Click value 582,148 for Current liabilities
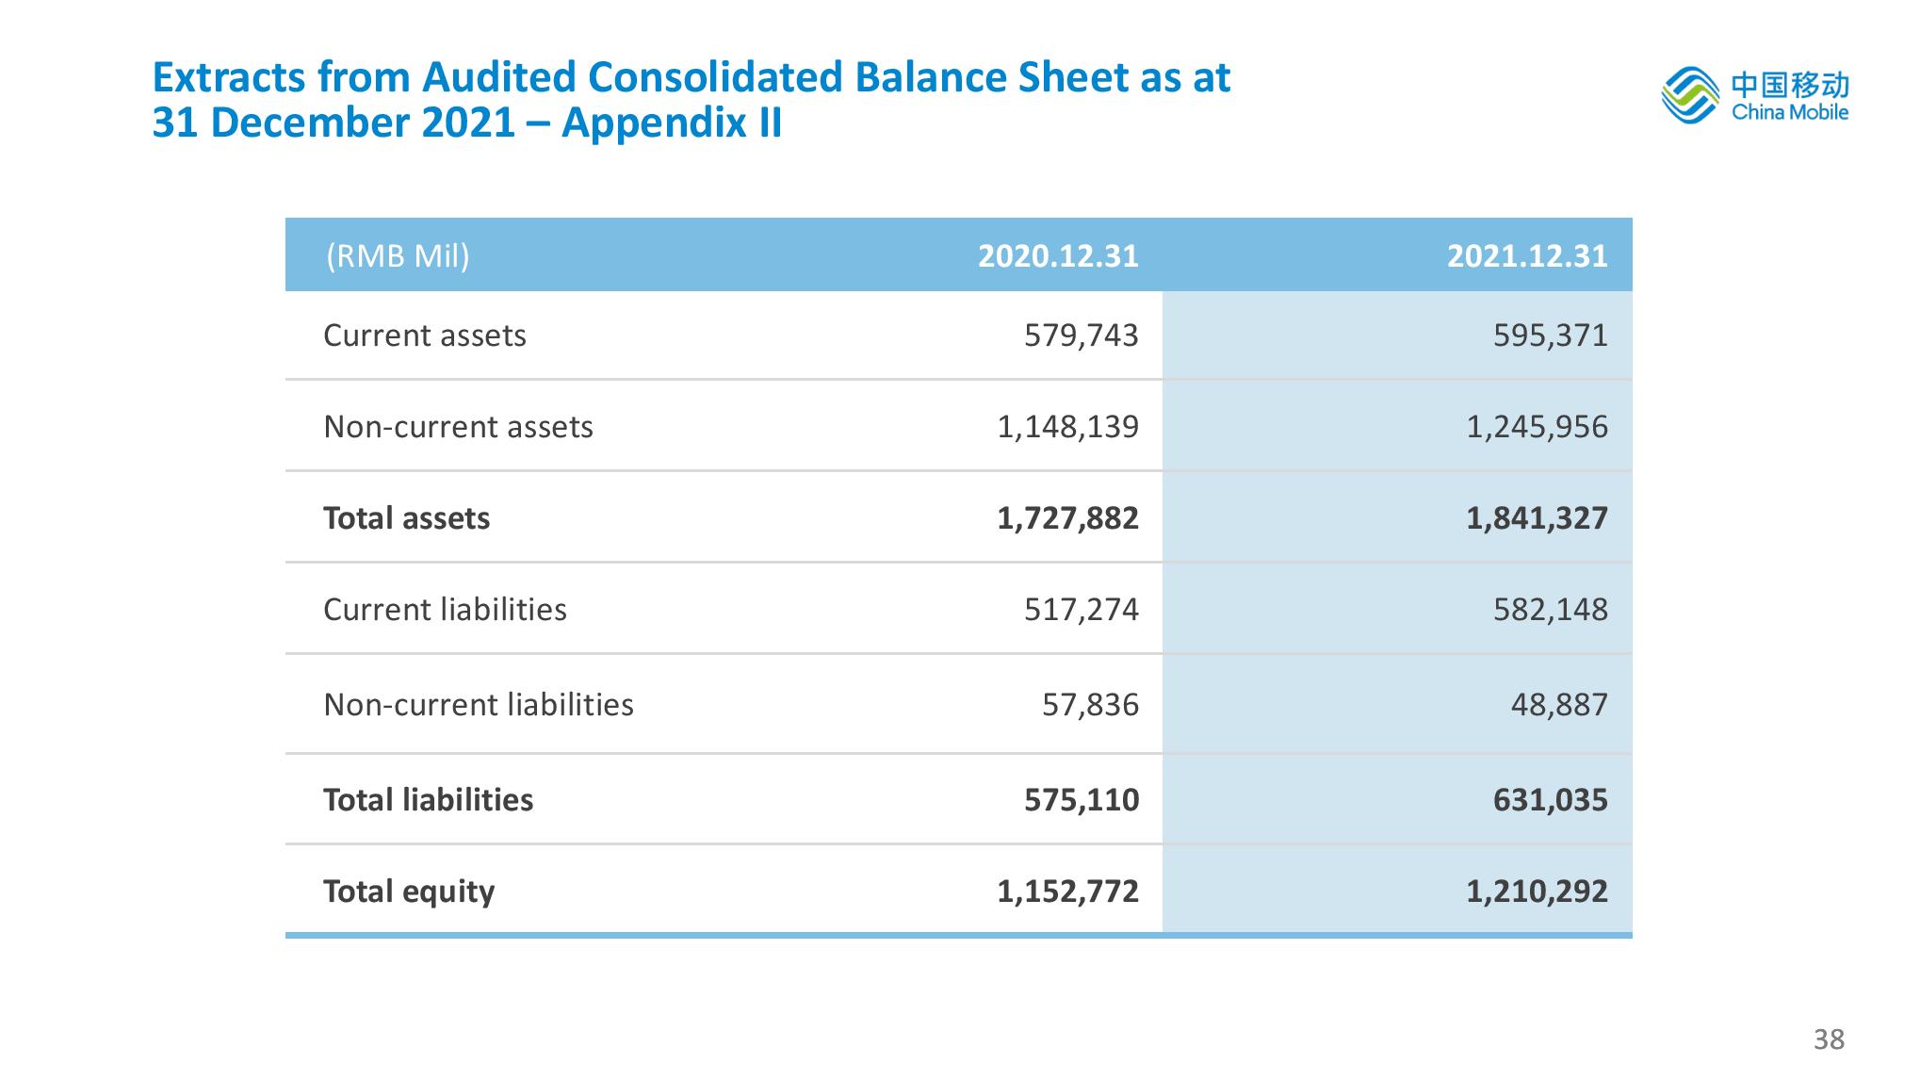This screenshot has width=1920, height=1080. point(1551,610)
